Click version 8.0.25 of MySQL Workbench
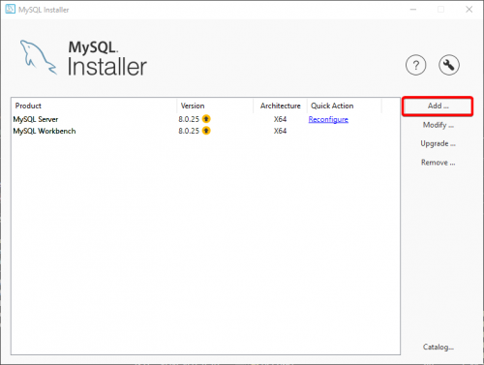 tap(189, 131)
